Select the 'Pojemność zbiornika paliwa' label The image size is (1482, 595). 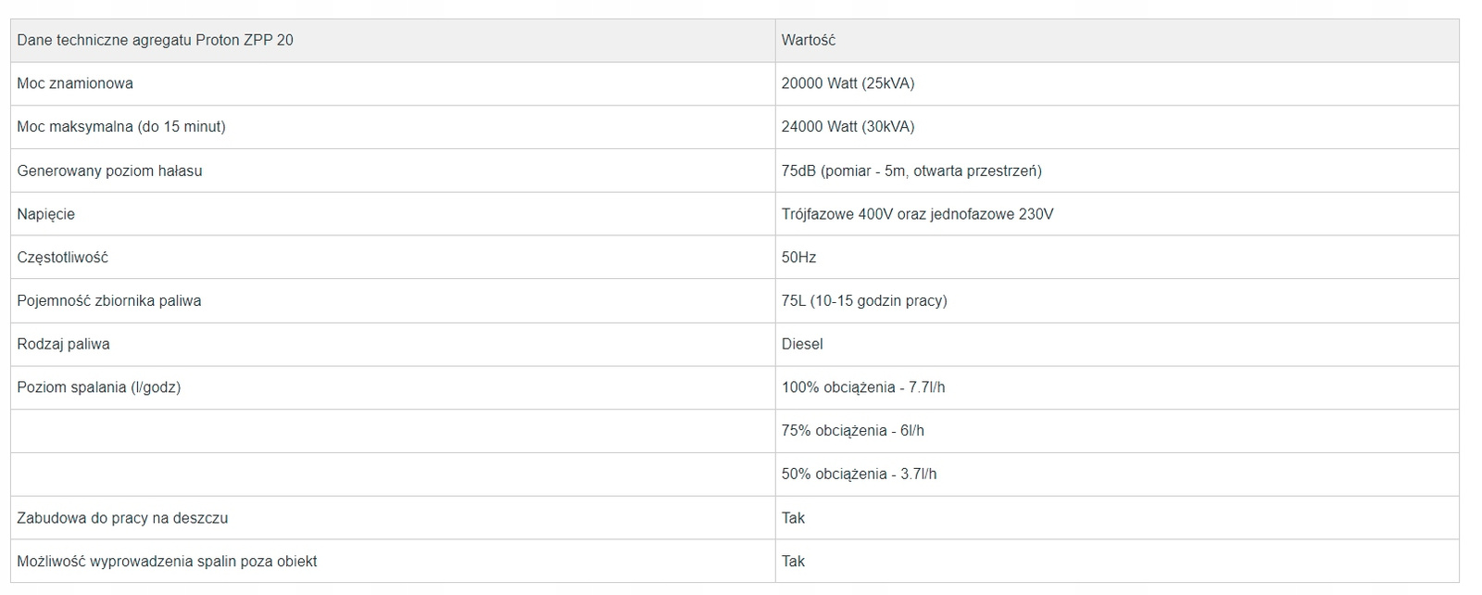108,301
